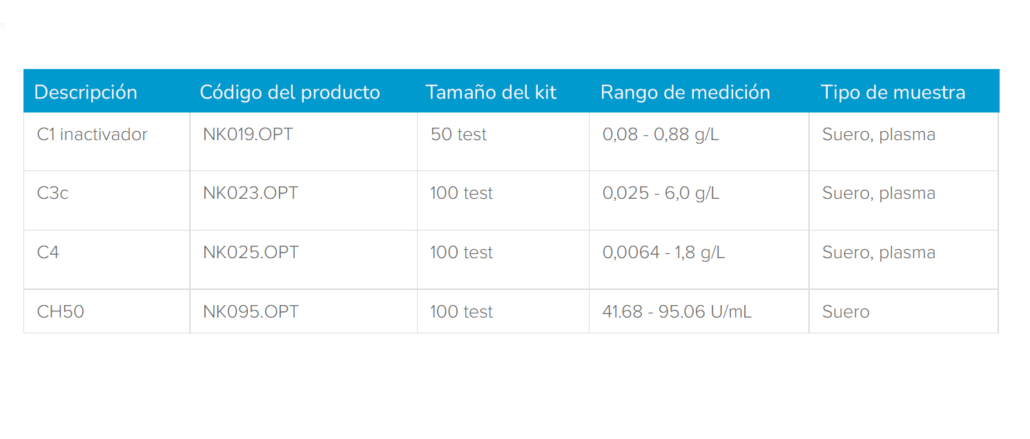This screenshot has width=1030, height=439.
Task: Click 100 test in the CH50 row
Action: 461,312
